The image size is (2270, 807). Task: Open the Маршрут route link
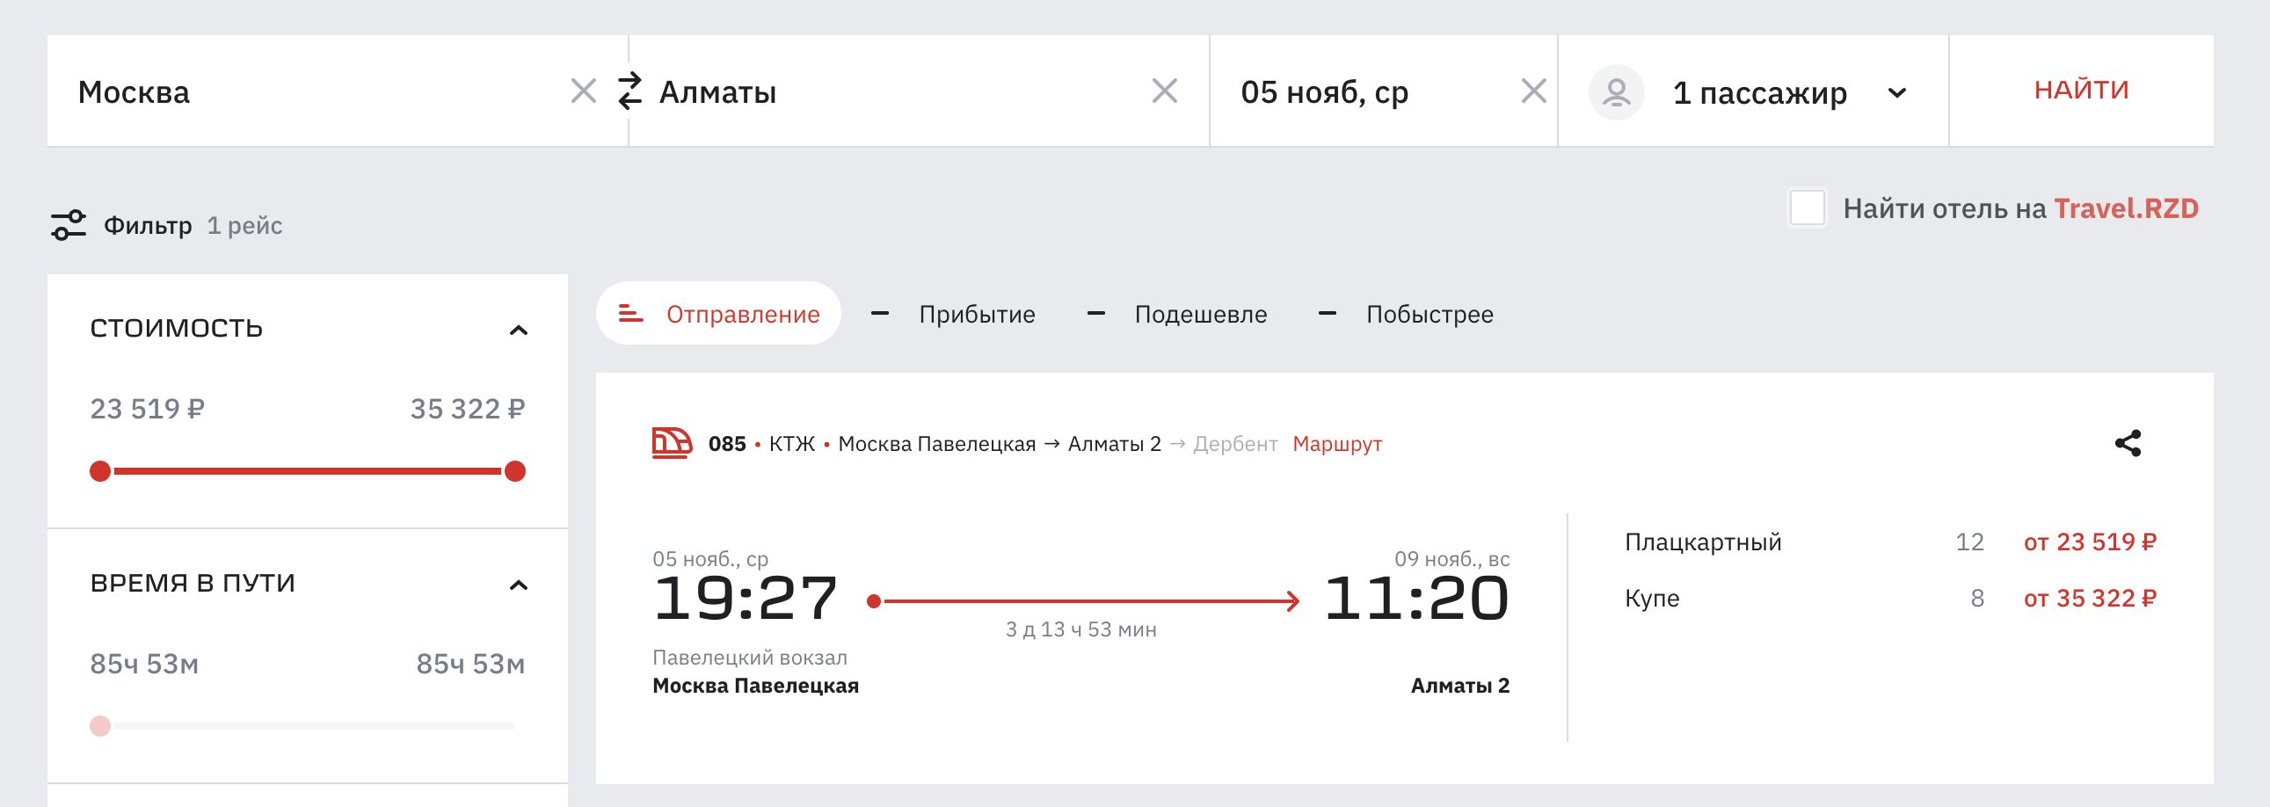click(x=1337, y=444)
